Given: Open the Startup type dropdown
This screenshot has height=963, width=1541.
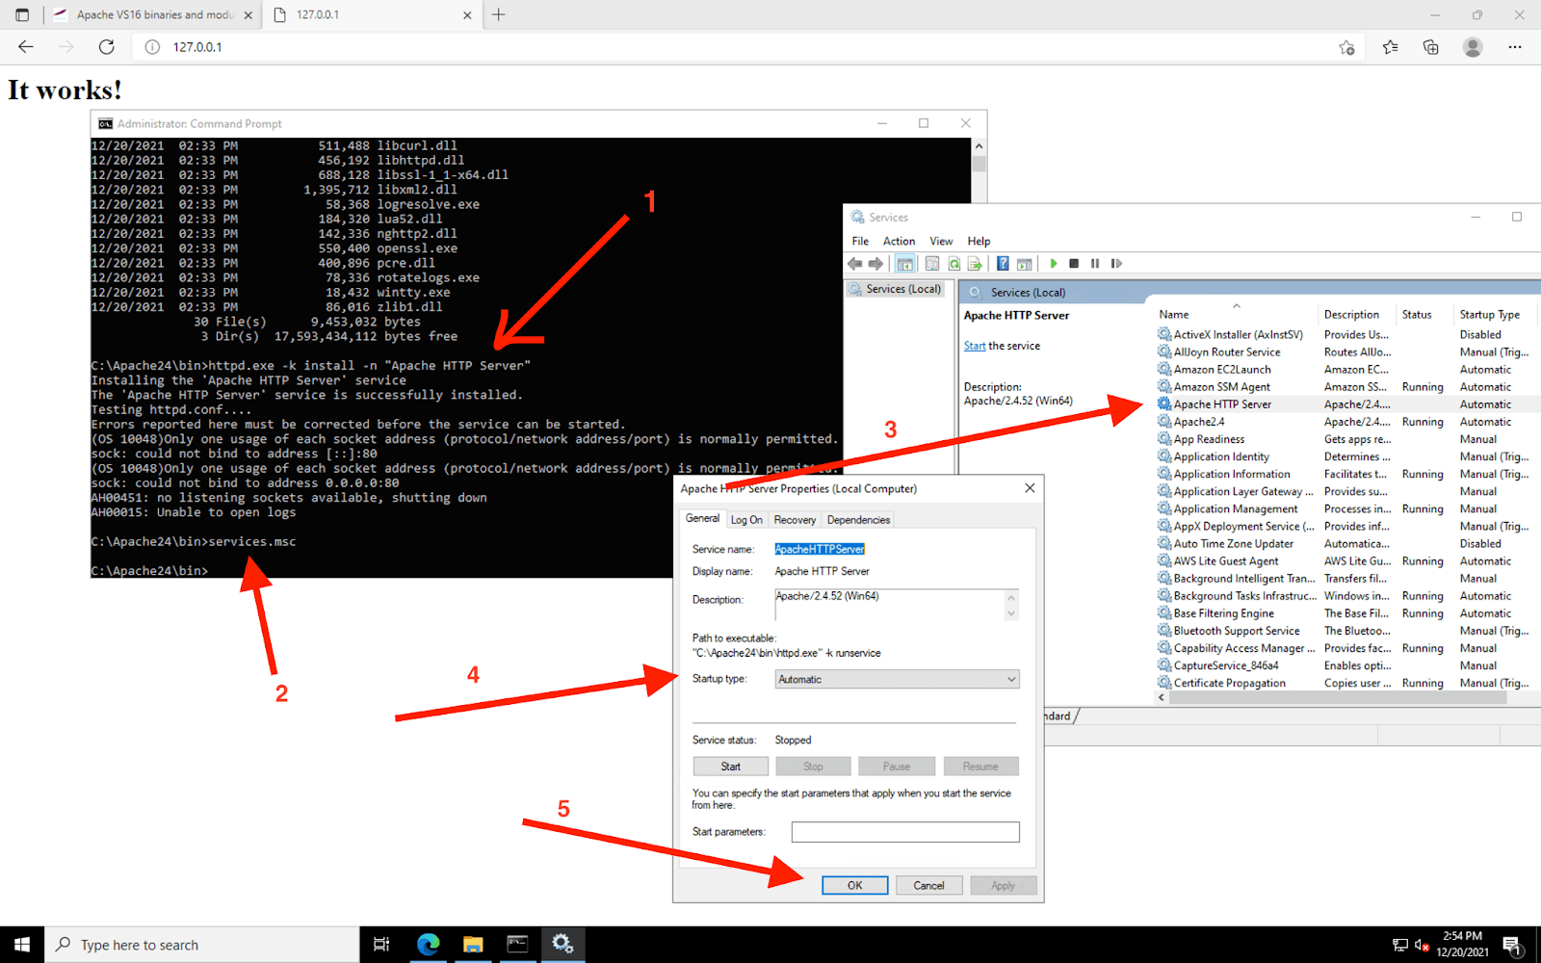Looking at the screenshot, I should [897, 679].
